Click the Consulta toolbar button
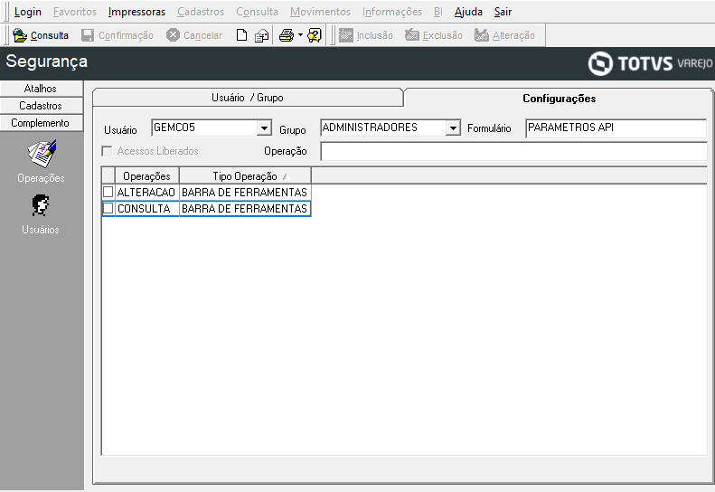Image resolution: width=715 pixels, height=492 pixels. coord(41,35)
